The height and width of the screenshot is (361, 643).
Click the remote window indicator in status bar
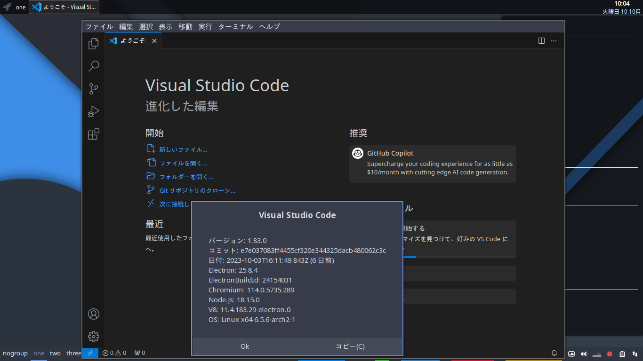click(90, 353)
